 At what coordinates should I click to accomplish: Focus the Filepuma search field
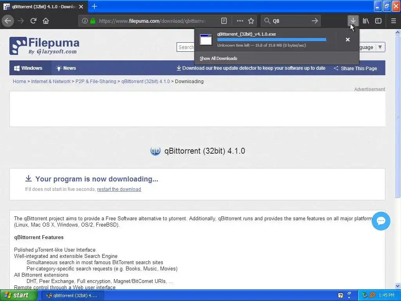tap(186, 47)
